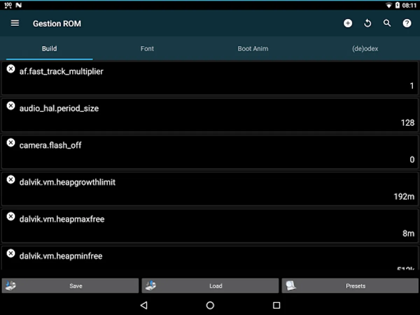Image resolution: width=420 pixels, height=315 pixels.
Task: Edit the 8m heapmaxfree value
Action: coord(408,233)
